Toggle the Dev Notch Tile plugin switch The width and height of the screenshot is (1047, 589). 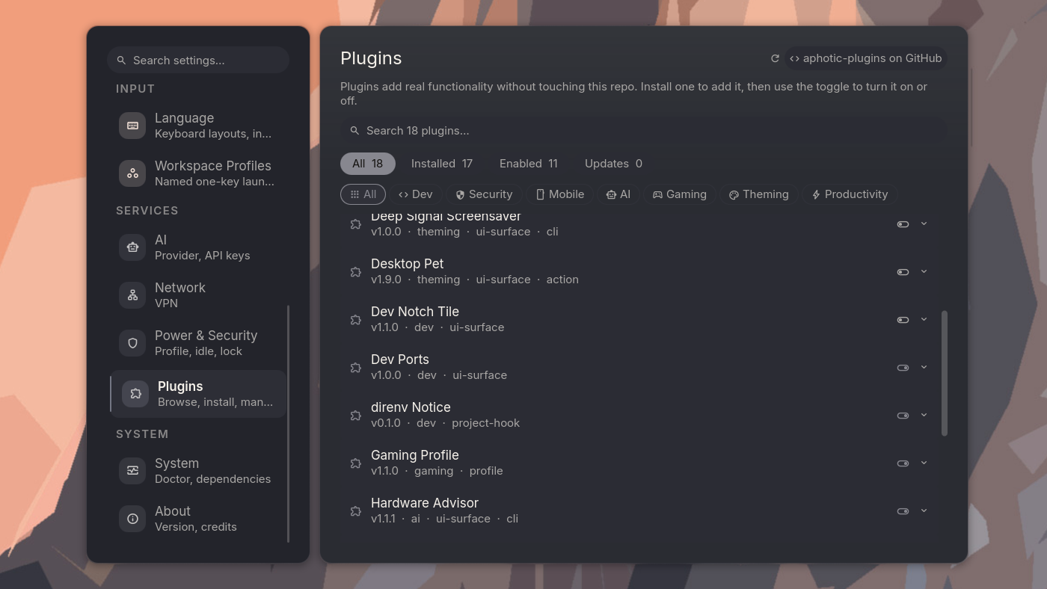(x=903, y=320)
